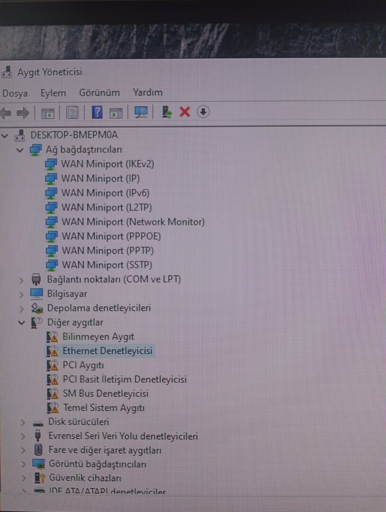This screenshot has width=386, height=512.
Task: Open the Dosya menu
Action: pos(15,93)
